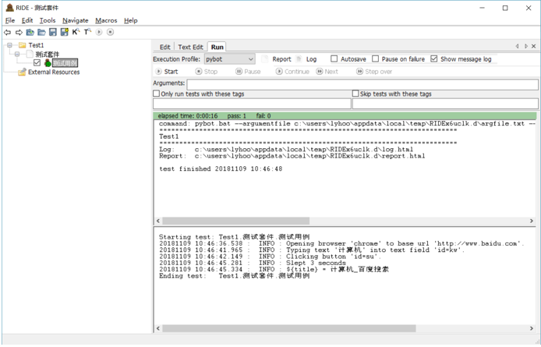Open the Tools menu

coord(48,20)
